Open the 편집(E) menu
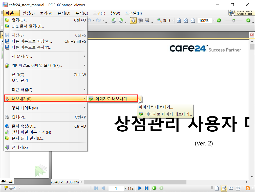 coord(29,13)
